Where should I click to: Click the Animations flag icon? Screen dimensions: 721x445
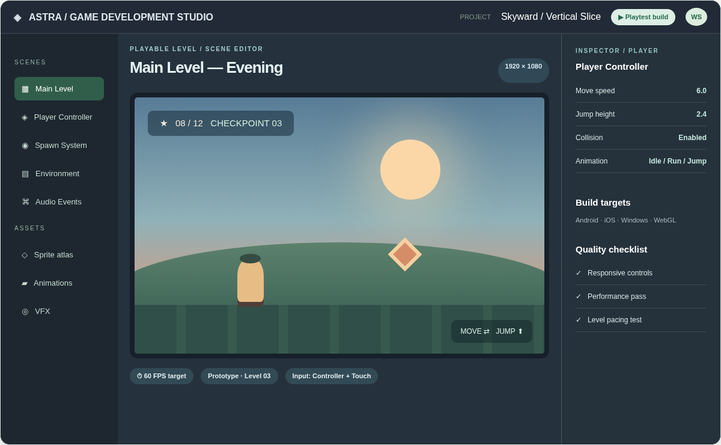pyautogui.click(x=25, y=283)
